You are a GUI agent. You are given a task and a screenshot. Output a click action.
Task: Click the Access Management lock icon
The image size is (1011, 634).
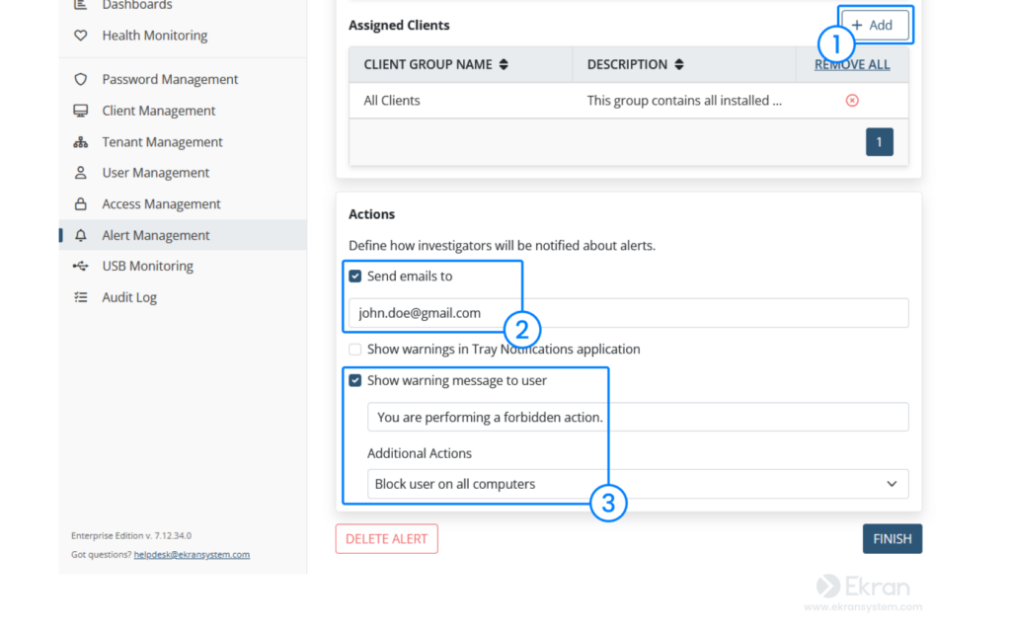(x=81, y=204)
